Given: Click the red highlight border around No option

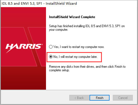Looking at the screenshot, I should pos(74,52).
